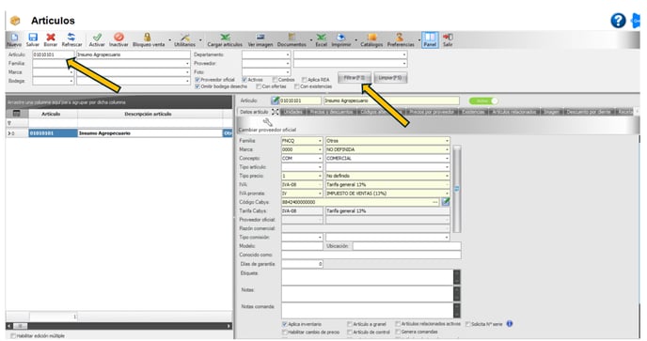
Task: Click the Salvar floppy-disk icon
Action: pyautogui.click(x=33, y=38)
